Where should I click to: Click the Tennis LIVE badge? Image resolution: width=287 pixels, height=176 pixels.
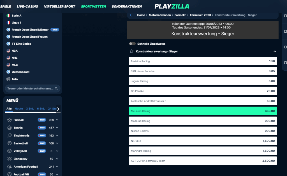click(x=42, y=128)
